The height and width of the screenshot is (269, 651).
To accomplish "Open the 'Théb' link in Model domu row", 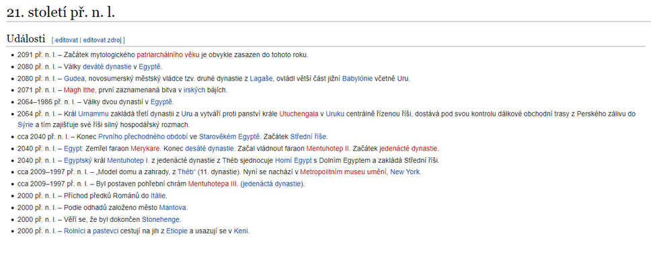I will coord(185,172).
